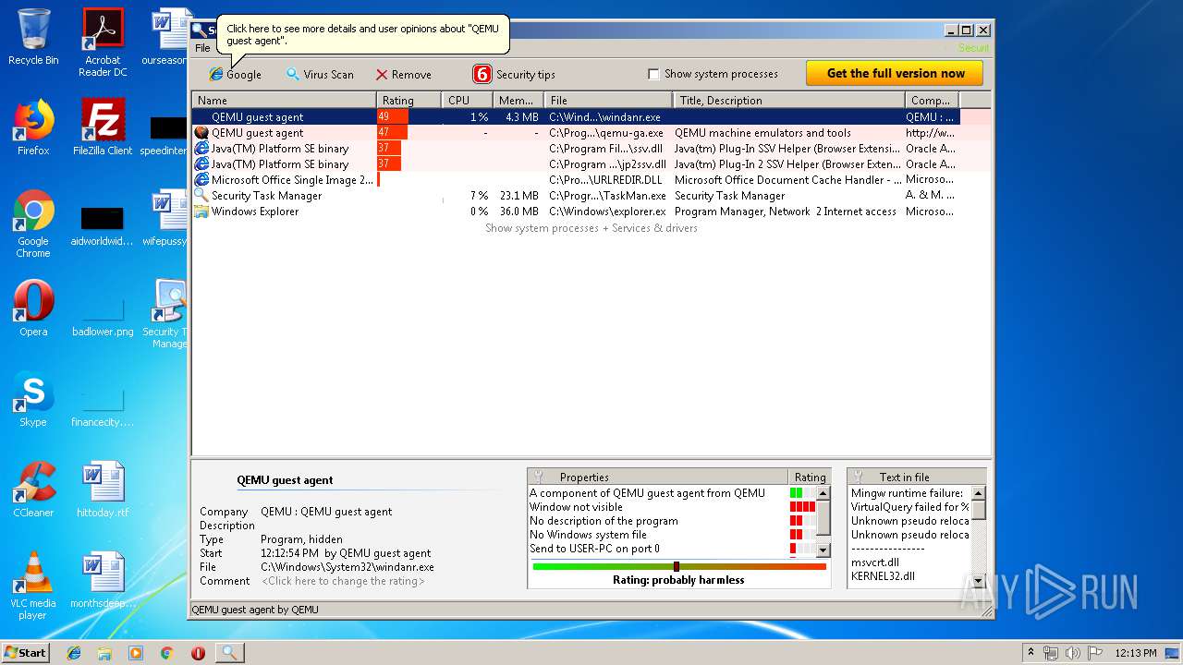Open Google search for selected process

[235, 74]
